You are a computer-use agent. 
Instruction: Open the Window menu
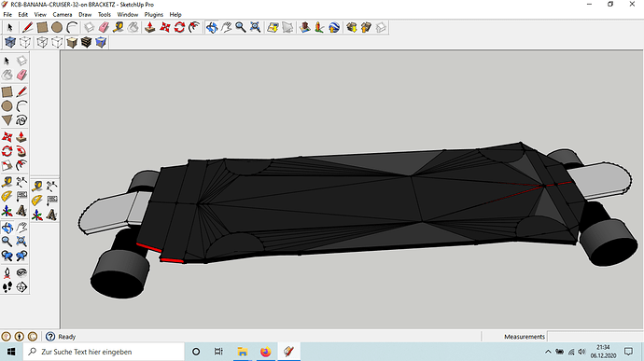coord(128,14)
